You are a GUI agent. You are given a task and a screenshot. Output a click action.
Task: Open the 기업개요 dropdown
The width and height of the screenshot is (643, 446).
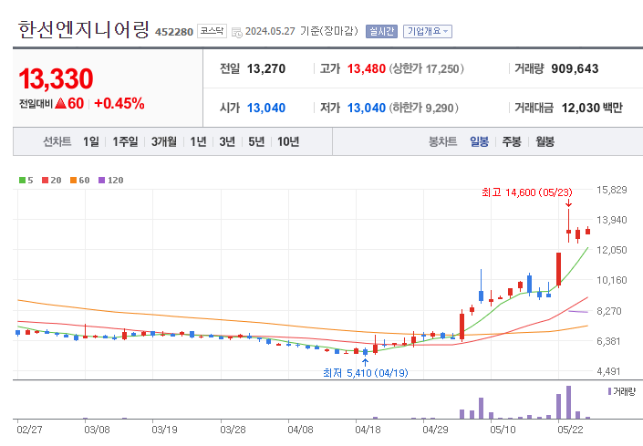pos(428,31)
